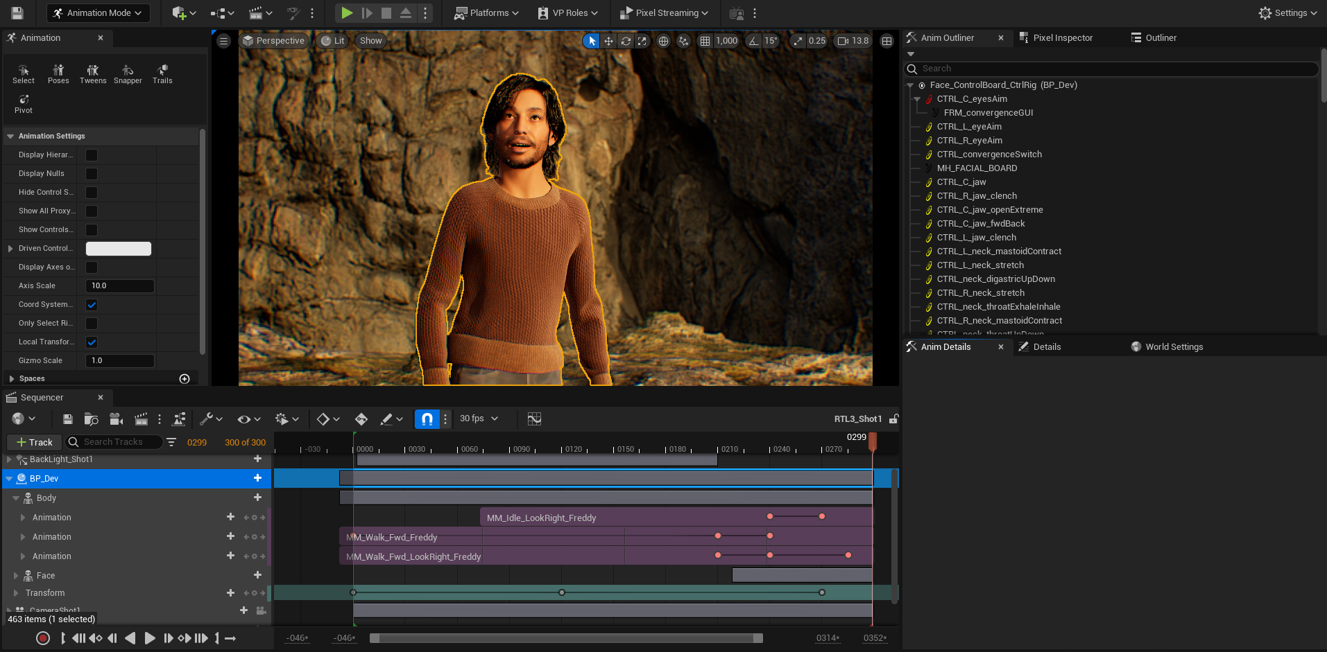Image resolution: width=1327 pixels, height=652 pixels.
Task: Click the Select tool in Animation panel
Action: pyautogui.click(x=24, y=74)
